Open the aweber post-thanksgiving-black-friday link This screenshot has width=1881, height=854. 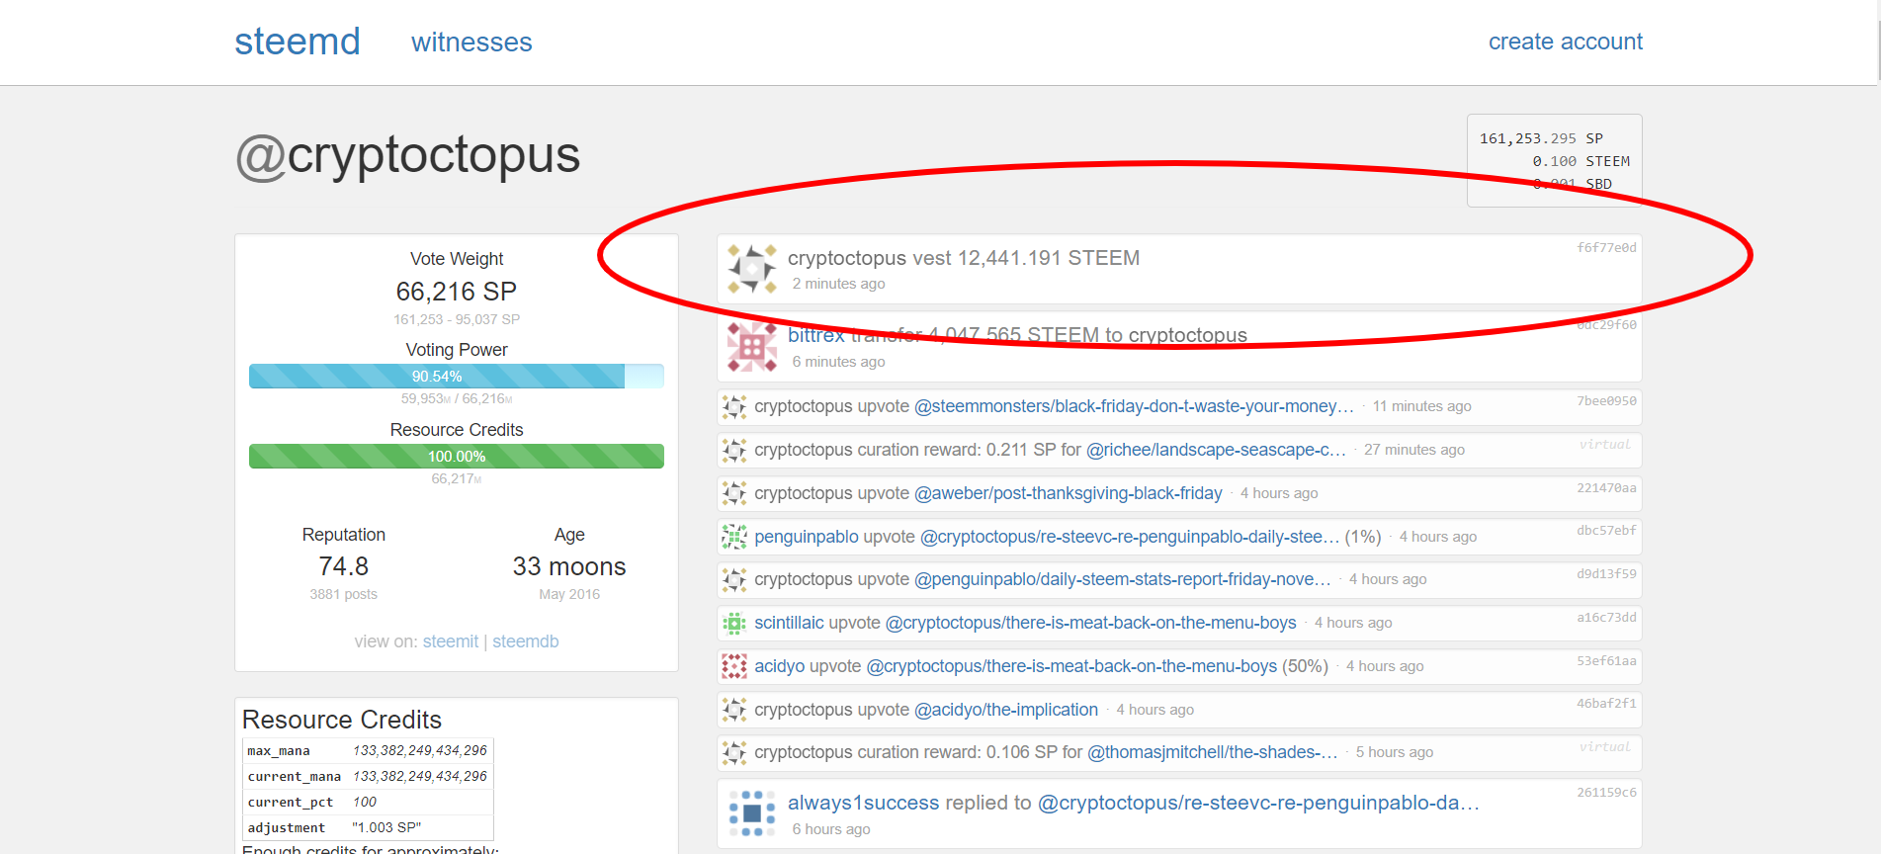[x=1069, y=493]
